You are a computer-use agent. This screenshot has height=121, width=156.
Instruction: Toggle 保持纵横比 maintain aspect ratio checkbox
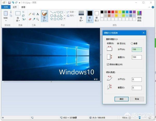point(108,64)
